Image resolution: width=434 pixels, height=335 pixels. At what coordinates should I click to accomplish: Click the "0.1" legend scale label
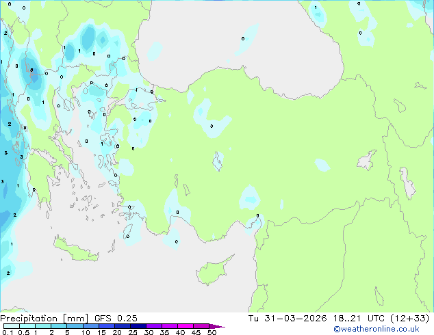pos(8,332)
